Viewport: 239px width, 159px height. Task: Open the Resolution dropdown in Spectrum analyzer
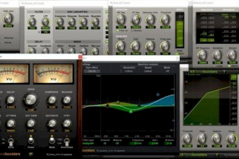coord(129,71)
